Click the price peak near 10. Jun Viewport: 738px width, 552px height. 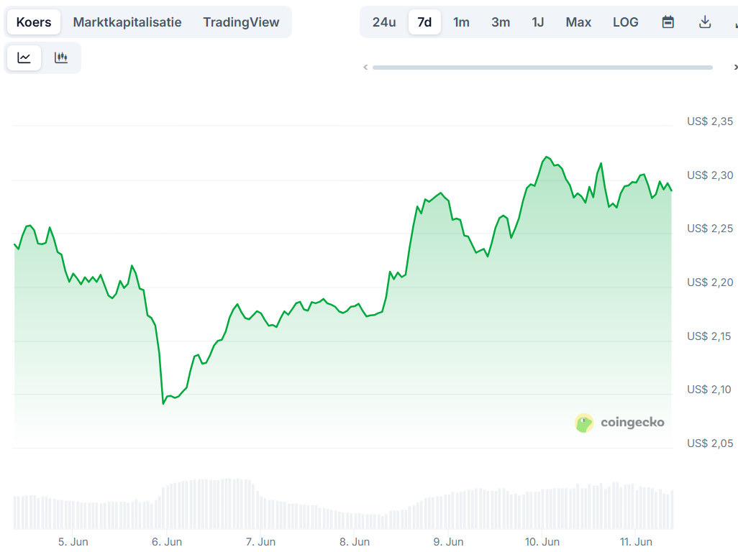546,157
